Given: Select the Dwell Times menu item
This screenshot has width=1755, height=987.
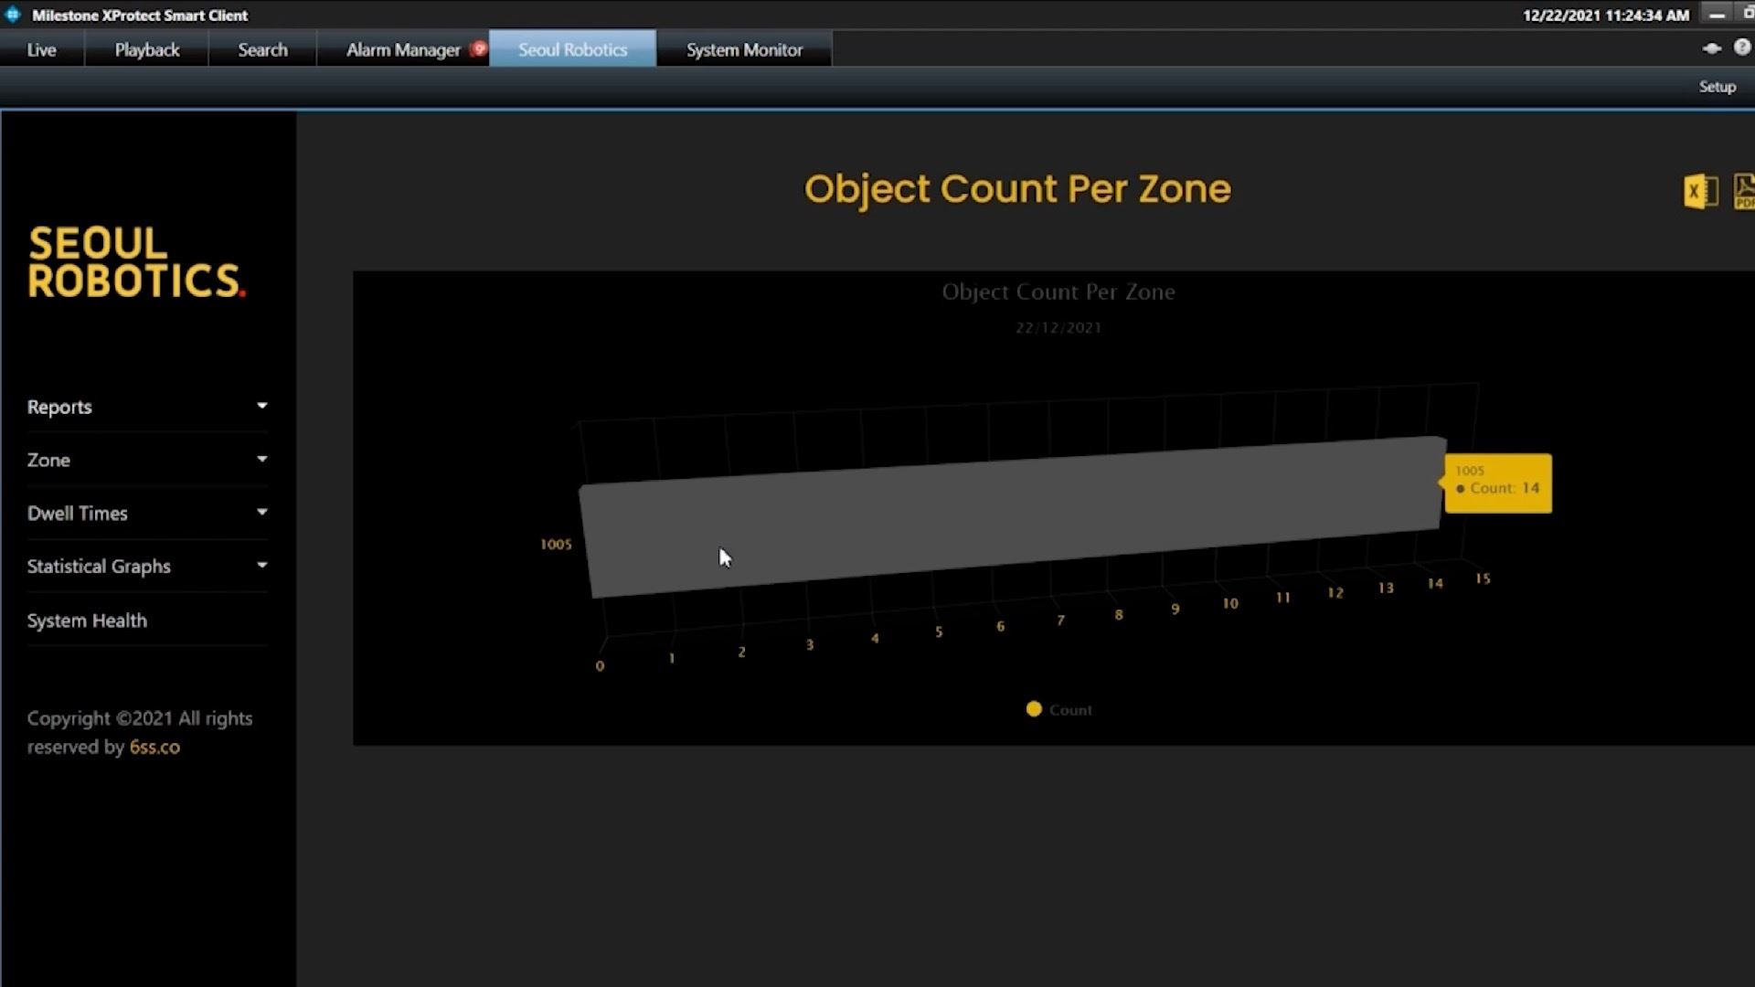Looking at the screenshot, I should click(146, 513).
